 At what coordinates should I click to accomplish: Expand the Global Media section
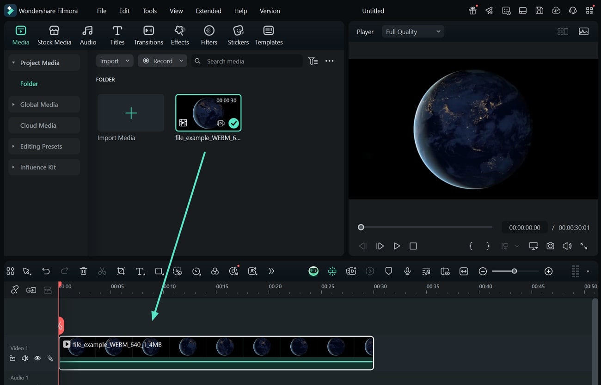44,104
